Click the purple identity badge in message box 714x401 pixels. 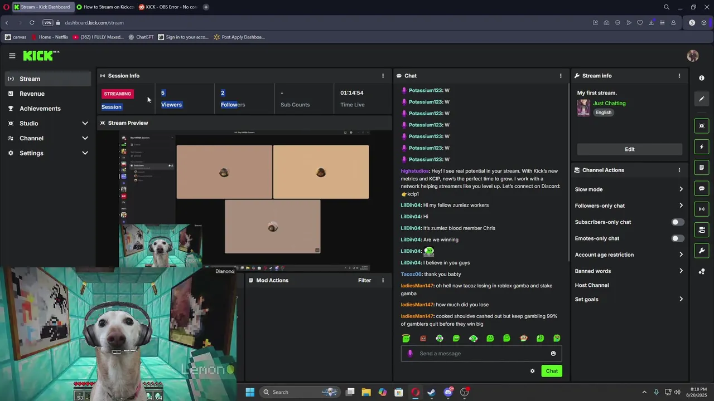pyautogui.click(x=410, y=353)
